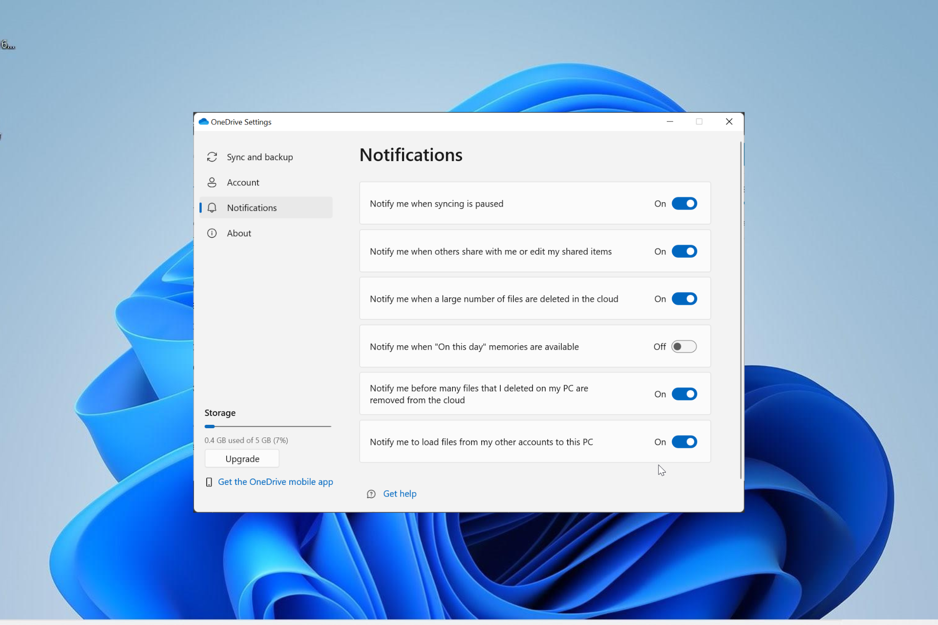Click the Account person icon

click(x=212, y=182)
